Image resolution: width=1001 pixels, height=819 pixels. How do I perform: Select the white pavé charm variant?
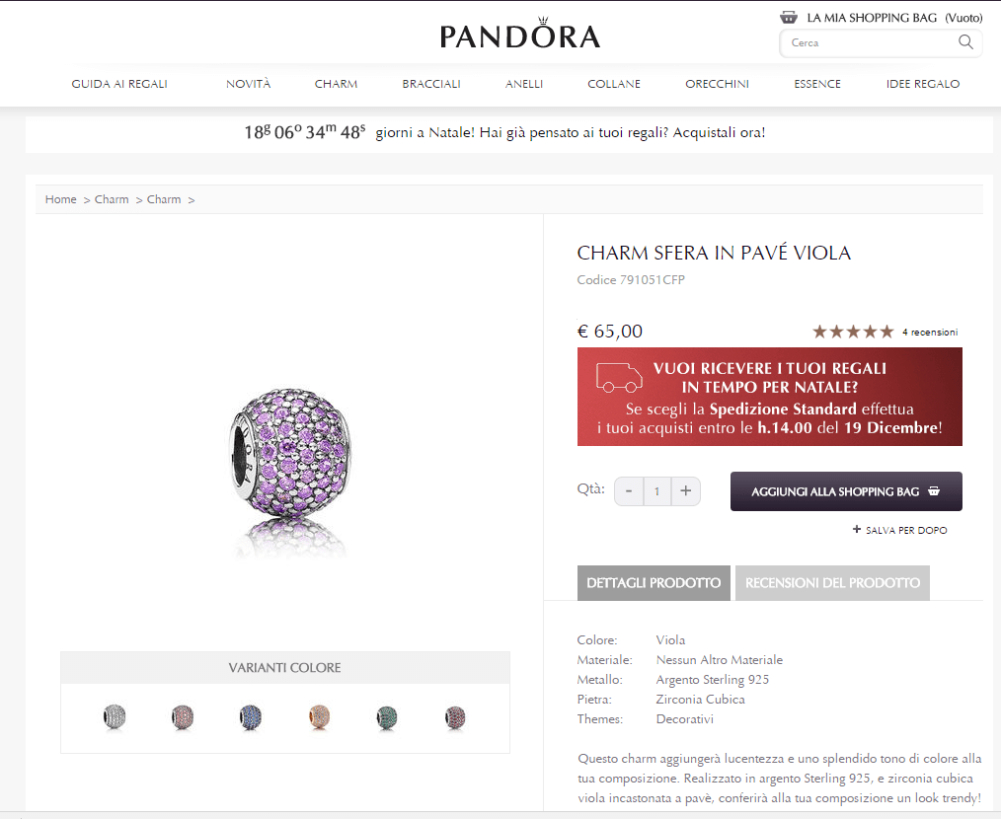[115, 716]
